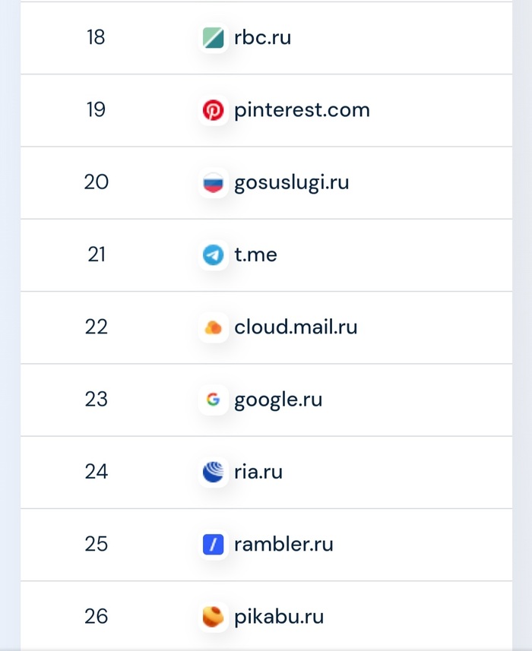Open the google.ru link
532x651 pixels.
click(x=278, y=400)
